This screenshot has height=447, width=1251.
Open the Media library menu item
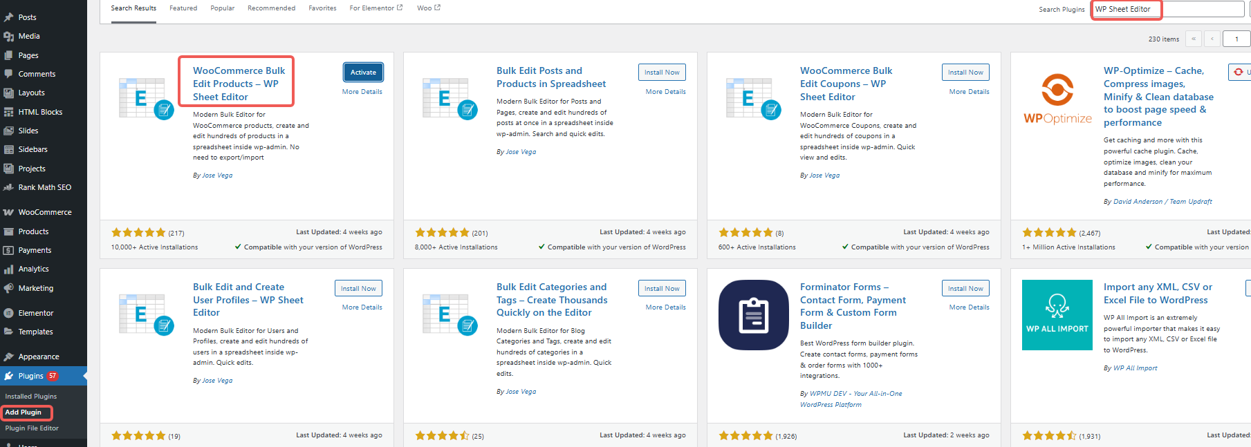(x=29, y=36)
